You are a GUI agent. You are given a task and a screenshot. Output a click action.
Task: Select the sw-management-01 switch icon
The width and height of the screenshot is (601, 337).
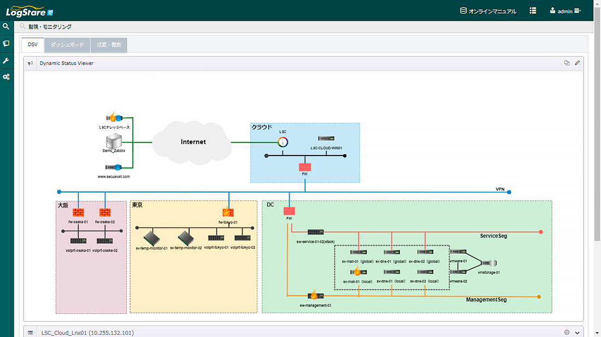[x=315, y=296]
